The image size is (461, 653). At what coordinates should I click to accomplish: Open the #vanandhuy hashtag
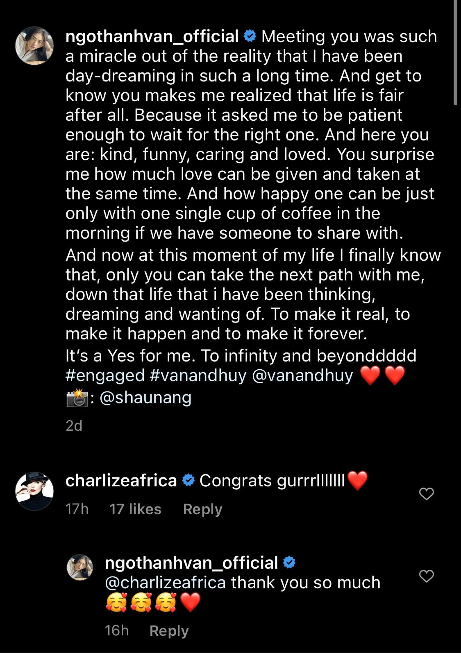(198, 375)
